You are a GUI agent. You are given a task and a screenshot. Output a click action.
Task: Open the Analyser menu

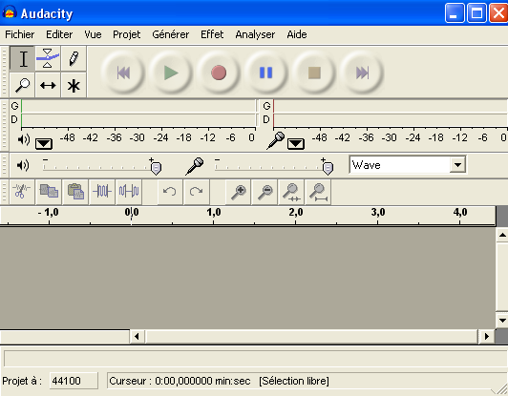(255, 34)
